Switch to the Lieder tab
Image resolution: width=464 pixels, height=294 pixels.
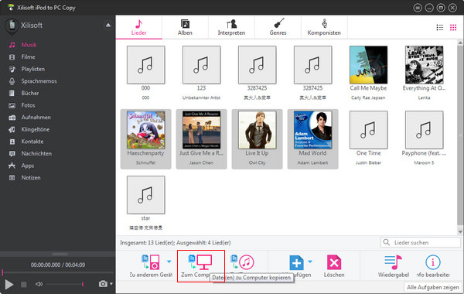click(x=138, y=27)
